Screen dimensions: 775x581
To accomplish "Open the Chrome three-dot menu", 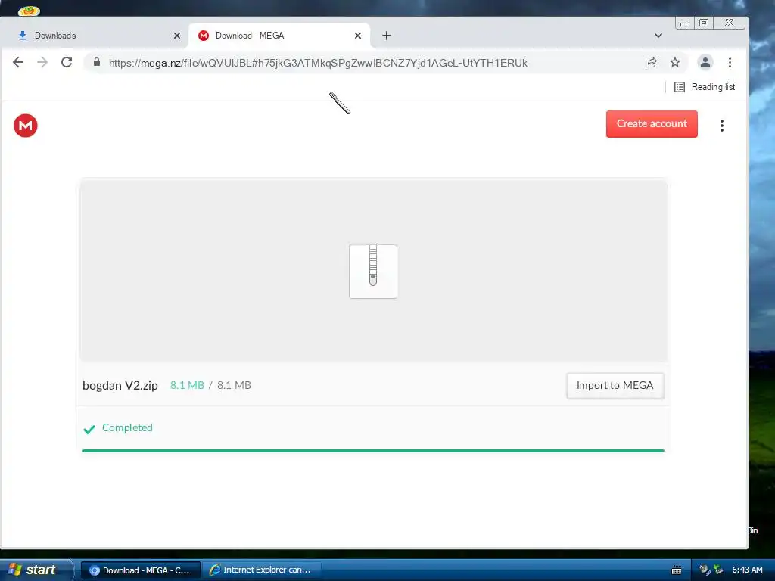I will pos(730,62).
